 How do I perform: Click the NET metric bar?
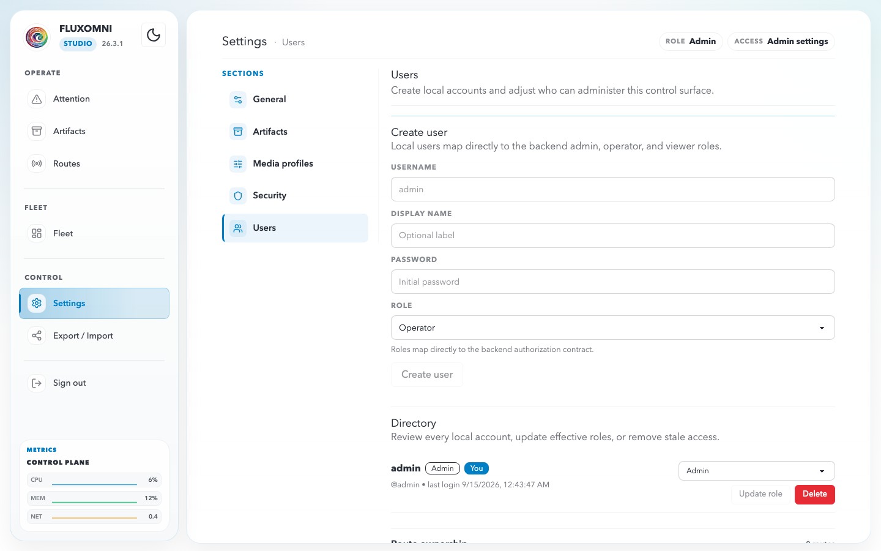point(94,517)
